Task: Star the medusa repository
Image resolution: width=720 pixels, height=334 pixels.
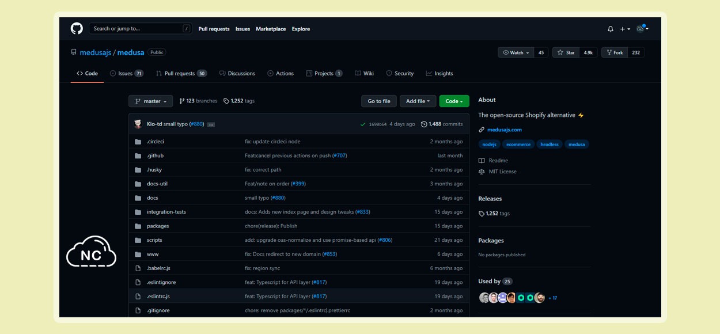Action: point(566,52)
